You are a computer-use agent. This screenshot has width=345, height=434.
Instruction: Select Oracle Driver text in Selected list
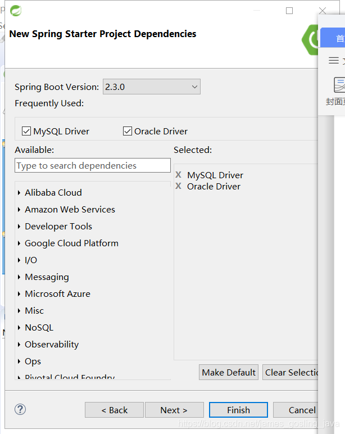[x=214, y=187]
